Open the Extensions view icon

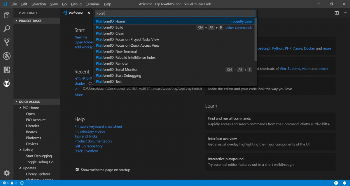coord(7,70)
